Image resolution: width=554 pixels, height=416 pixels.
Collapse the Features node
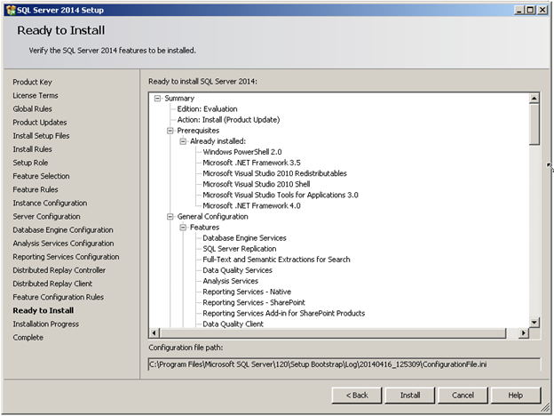183,228
